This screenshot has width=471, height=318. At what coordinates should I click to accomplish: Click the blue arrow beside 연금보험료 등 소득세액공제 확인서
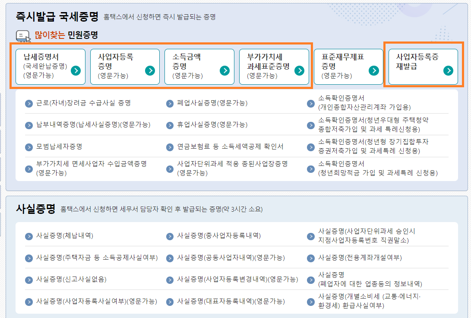point(170,147)
